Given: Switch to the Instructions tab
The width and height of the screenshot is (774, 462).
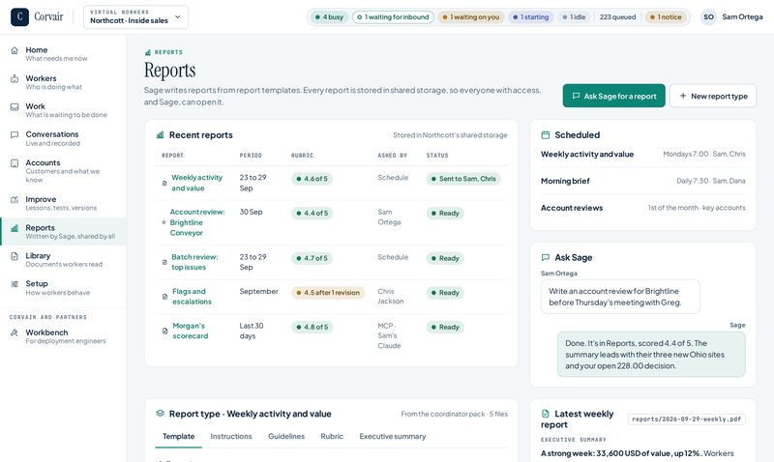Looking at the screenshot, I should pos(231,436).
